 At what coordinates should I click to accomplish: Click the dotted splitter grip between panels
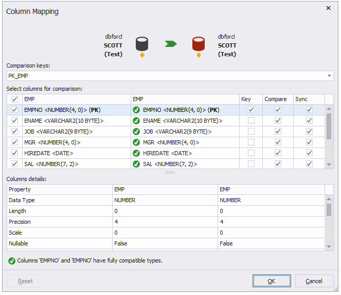coord(170,172)
